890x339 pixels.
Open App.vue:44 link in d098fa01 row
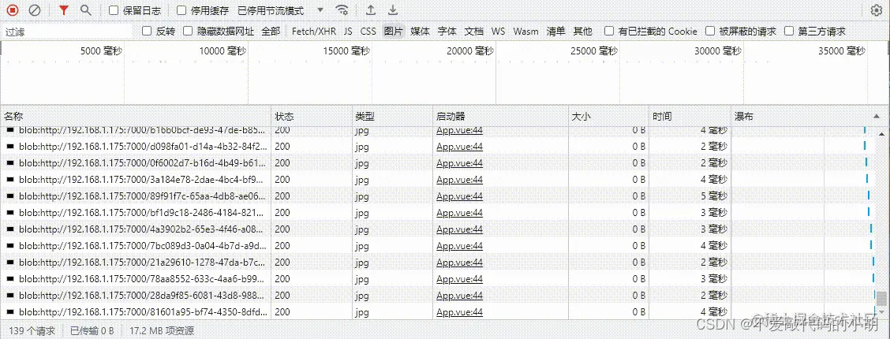pos(459,147)
